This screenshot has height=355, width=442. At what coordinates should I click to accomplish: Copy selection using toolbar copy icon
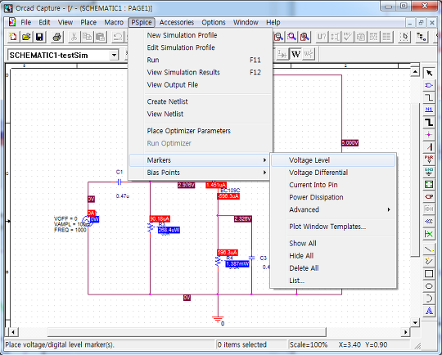coord(87,37)
